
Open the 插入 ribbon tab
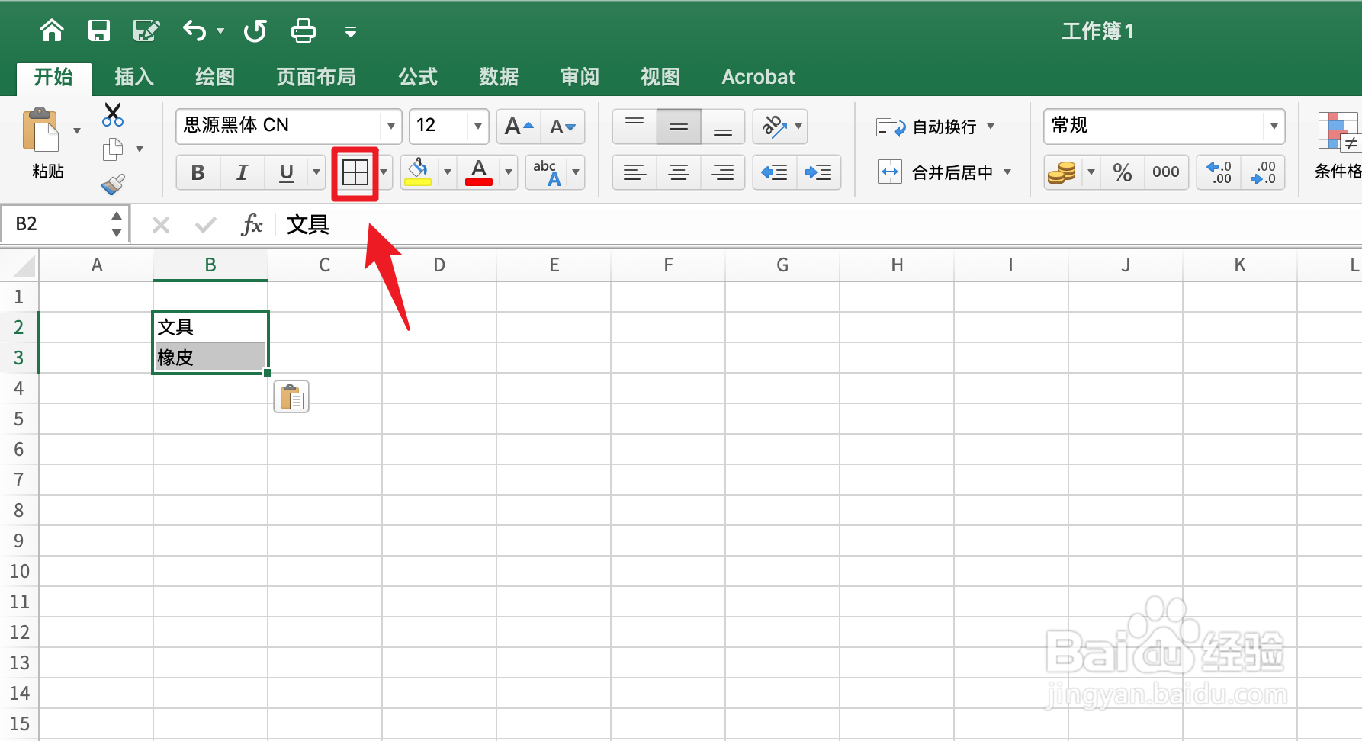[134, 77]
